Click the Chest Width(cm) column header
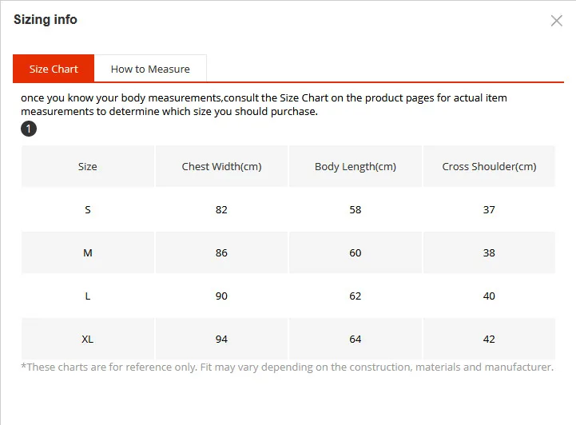 [221, 166]
